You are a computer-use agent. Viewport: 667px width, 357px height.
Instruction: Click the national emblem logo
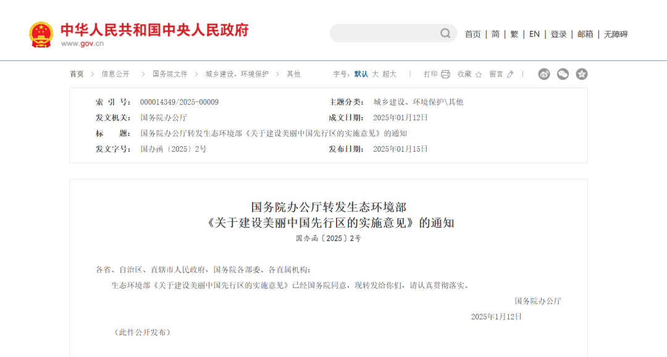coord(41,35)
